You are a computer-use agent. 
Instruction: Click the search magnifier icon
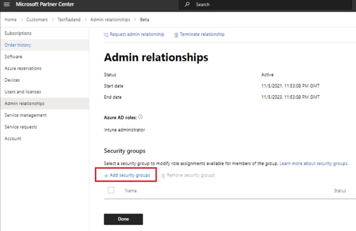pos(187,5)
